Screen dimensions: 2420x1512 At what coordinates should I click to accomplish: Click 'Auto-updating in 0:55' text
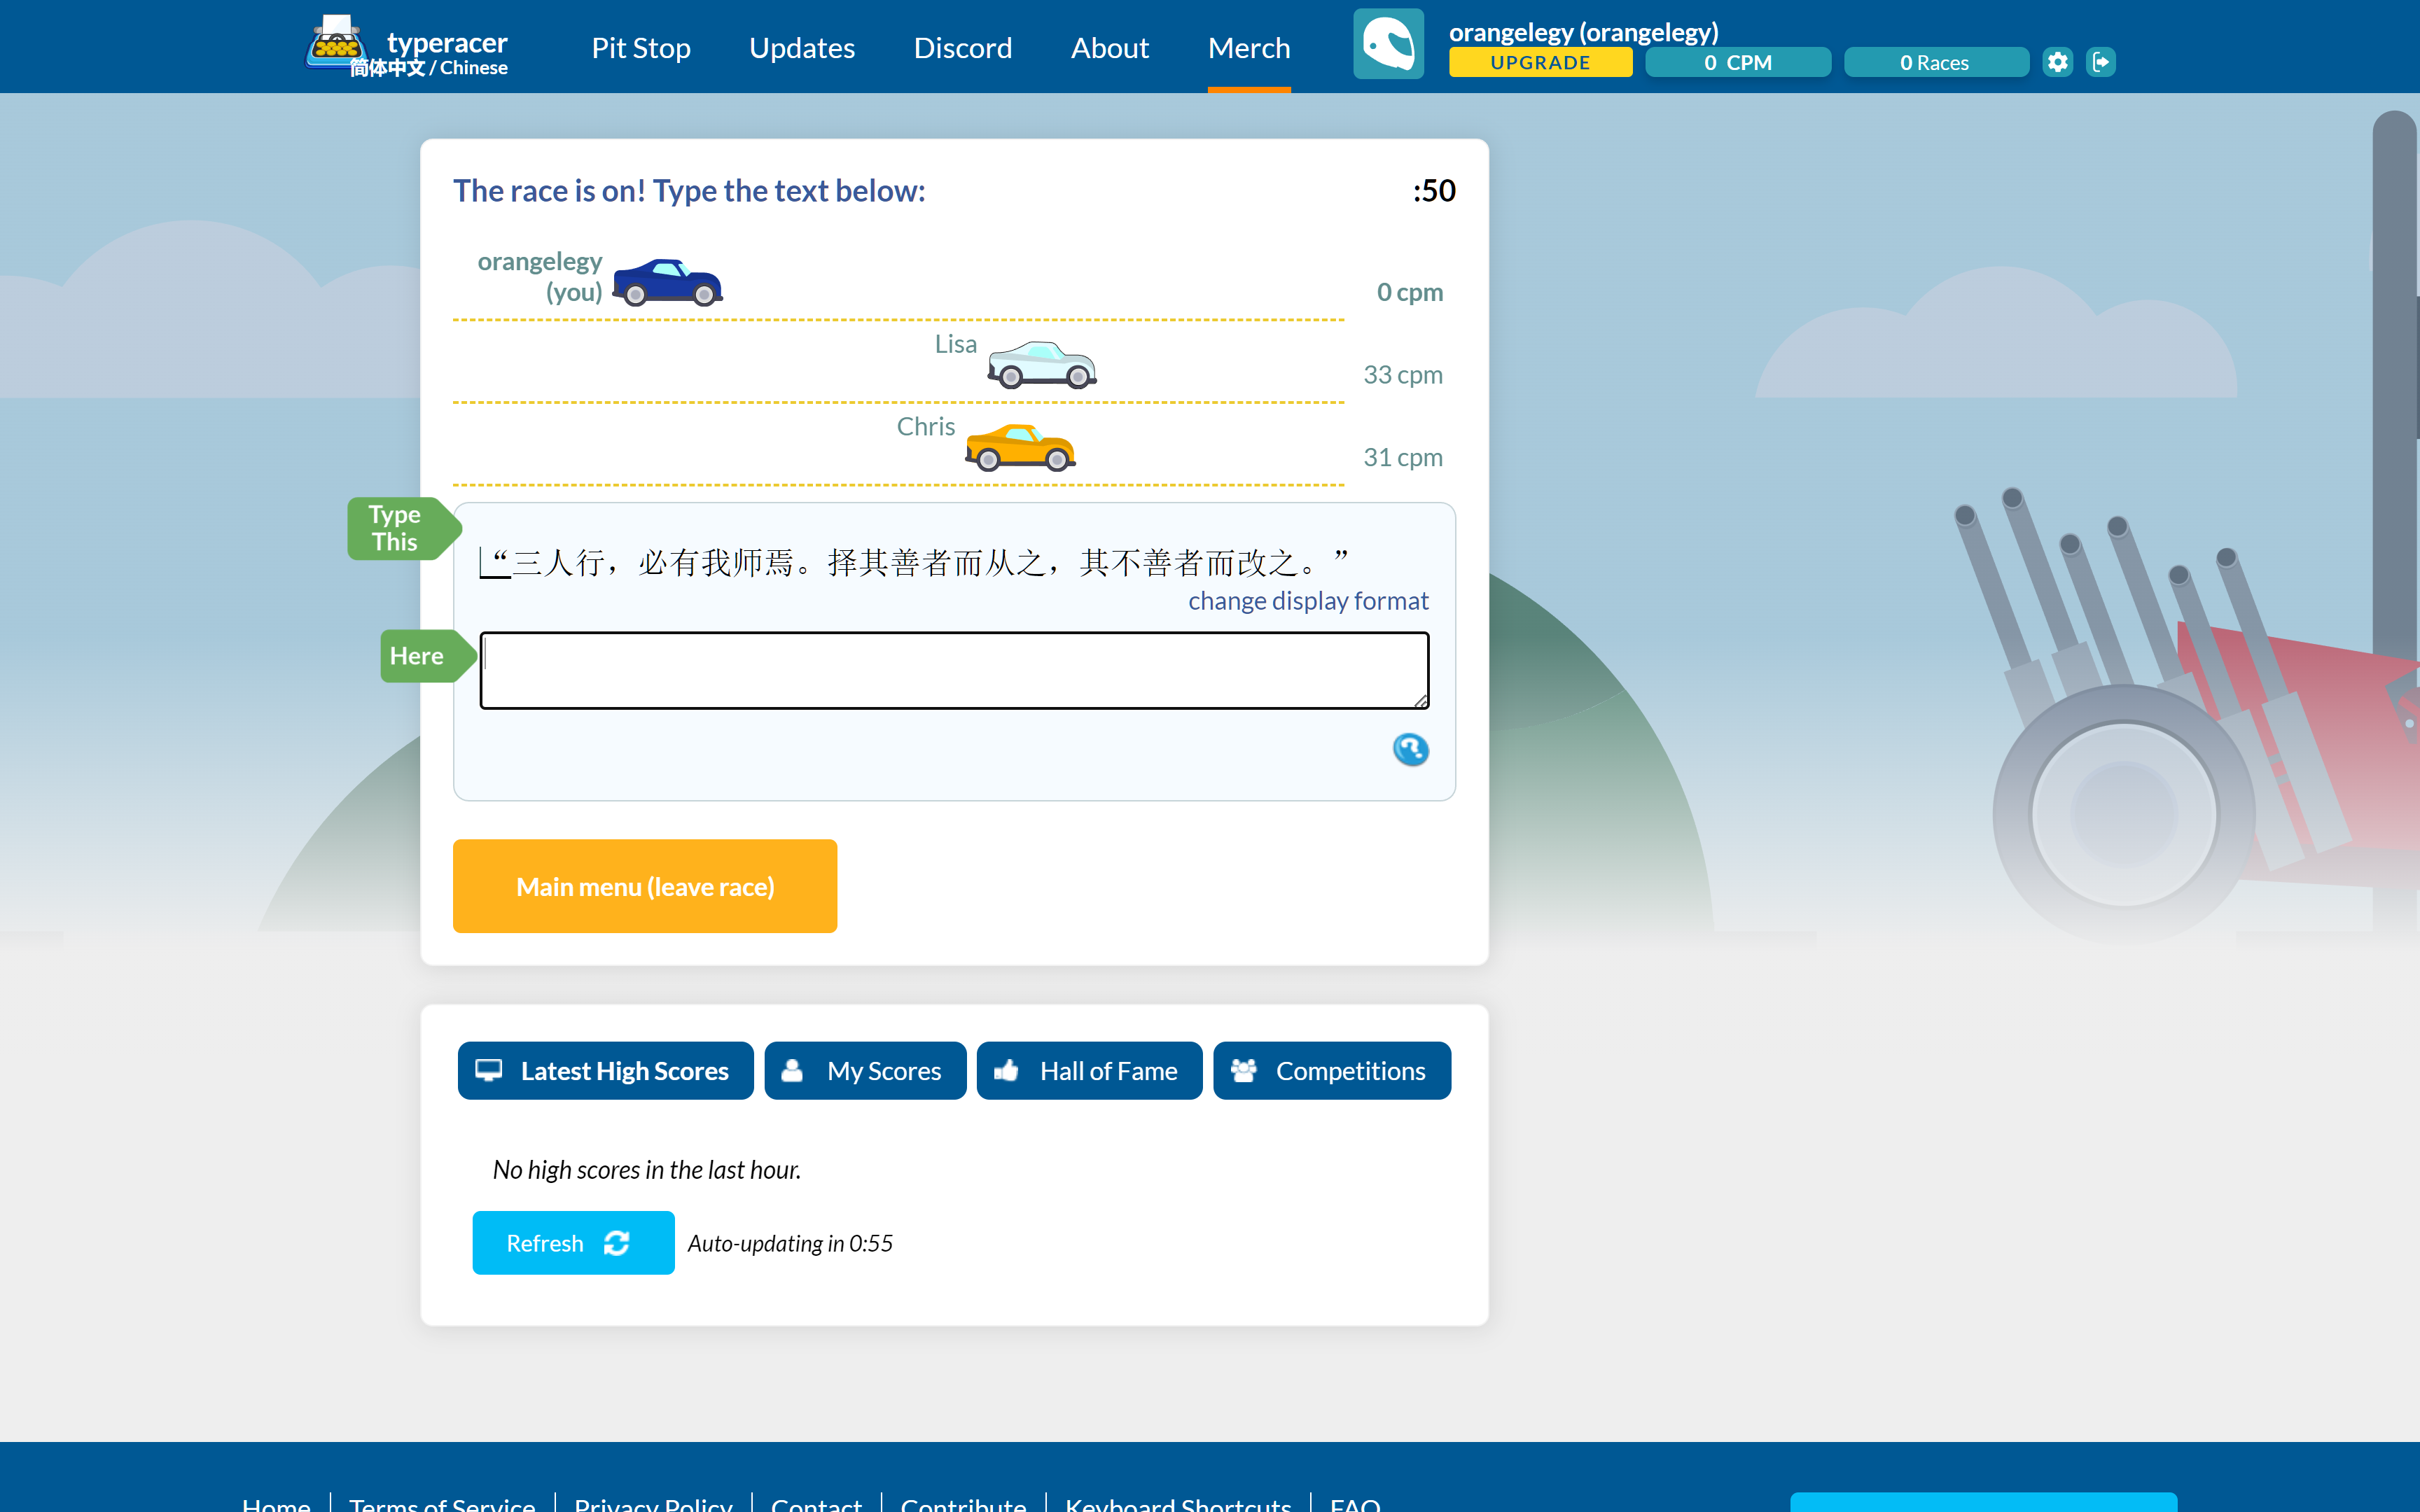coord(790,1243)
